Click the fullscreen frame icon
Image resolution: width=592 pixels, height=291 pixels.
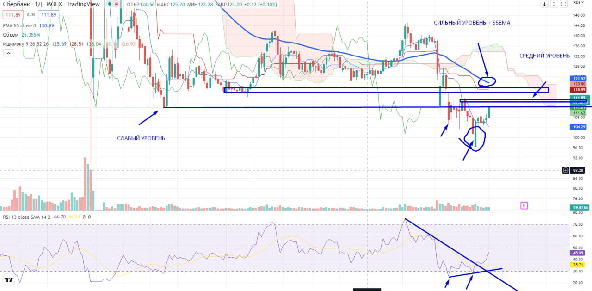pos(564,4)
